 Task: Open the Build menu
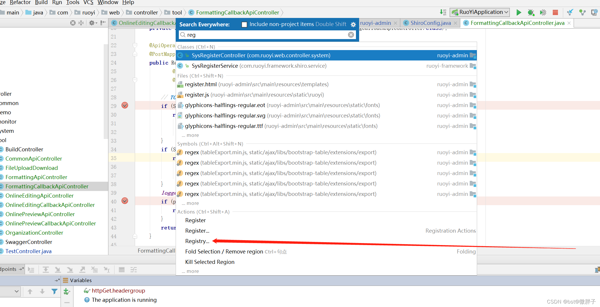41,3
